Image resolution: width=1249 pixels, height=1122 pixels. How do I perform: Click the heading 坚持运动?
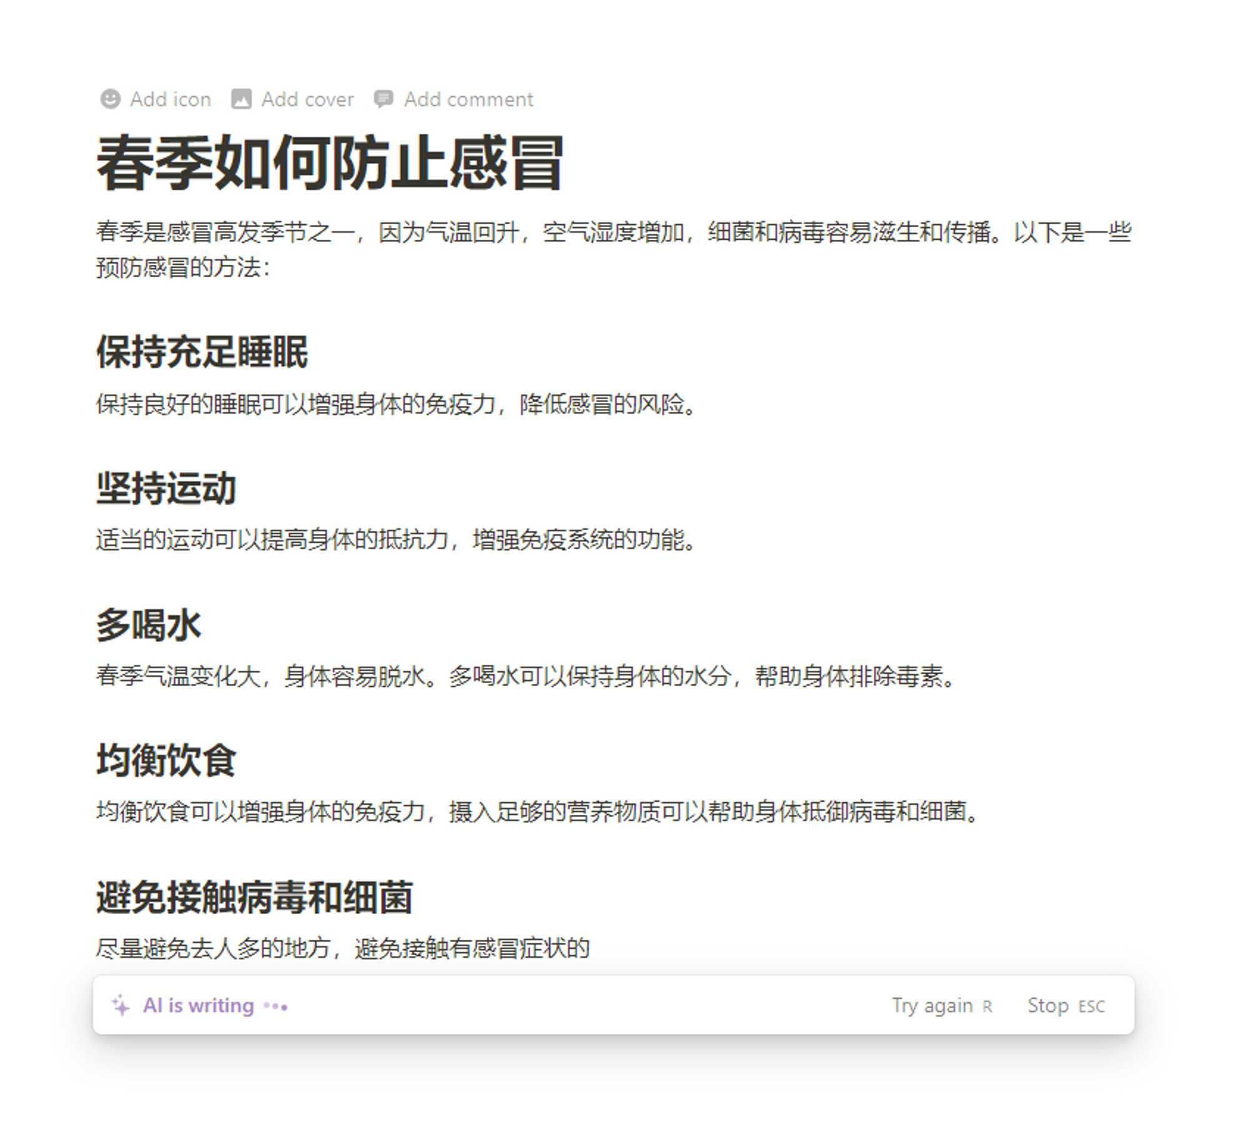[x=166, y=488]
